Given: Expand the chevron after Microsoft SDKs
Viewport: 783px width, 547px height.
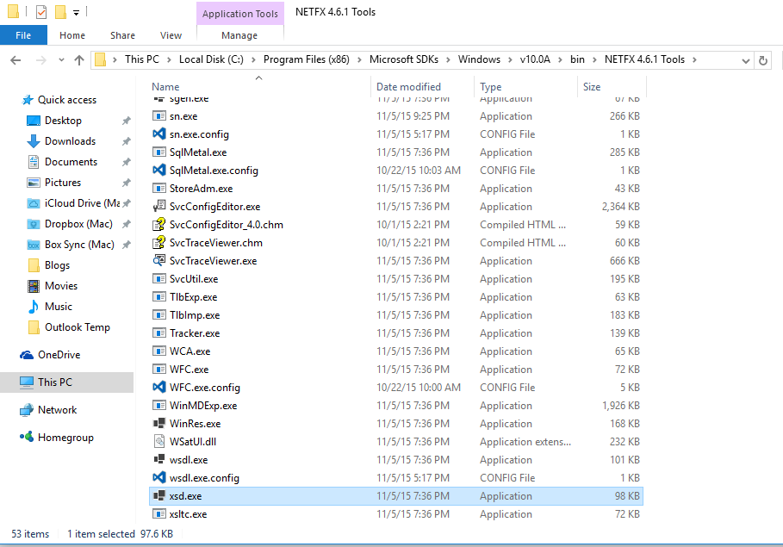Looking at the screenshot, I should pos(448,60).
